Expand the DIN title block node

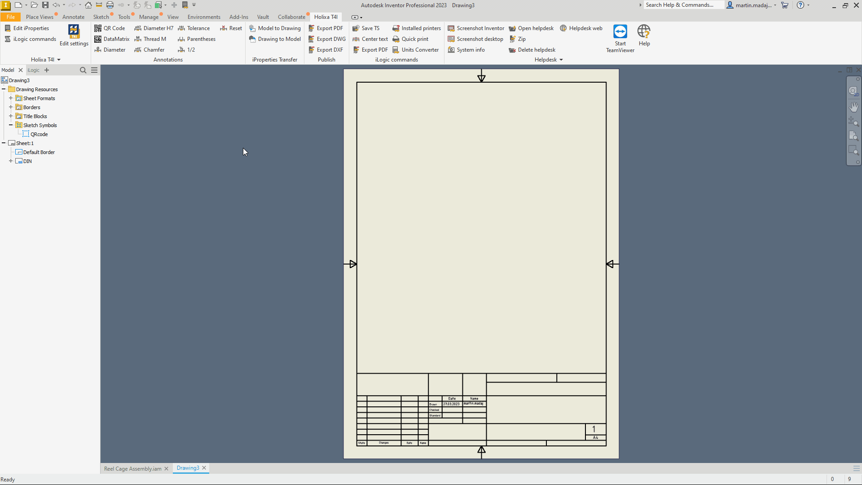[x=11, y=161]
